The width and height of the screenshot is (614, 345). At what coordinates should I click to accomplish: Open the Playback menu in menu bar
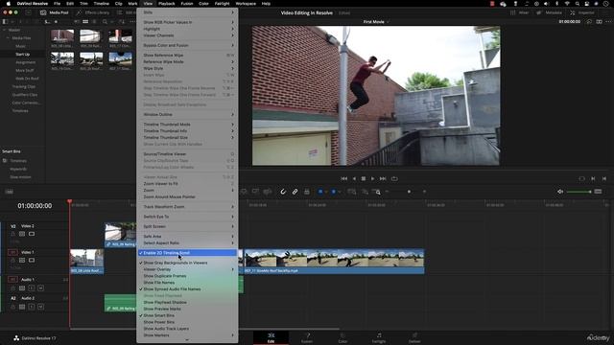[166, 4]
